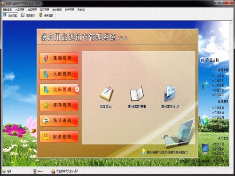
Task: Click the vertical scrollbar down arrow
Action: point(231,164)
